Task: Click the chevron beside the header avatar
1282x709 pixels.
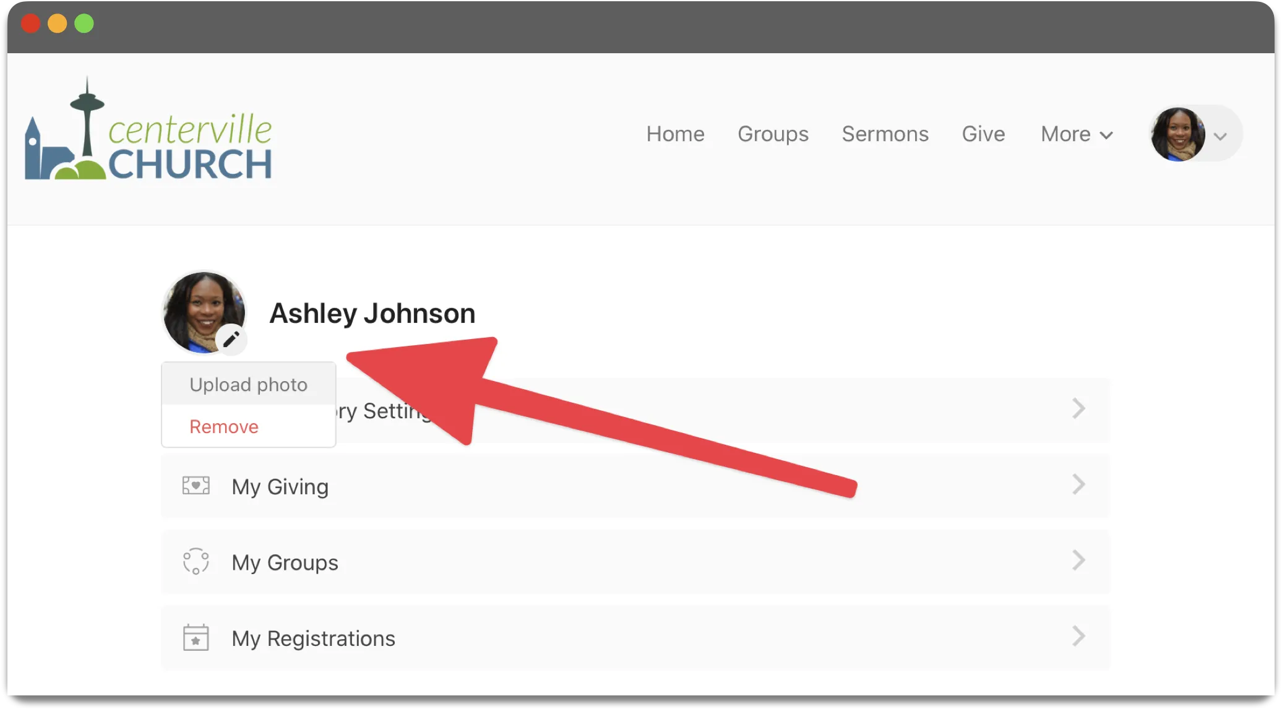Action: 1220,136
